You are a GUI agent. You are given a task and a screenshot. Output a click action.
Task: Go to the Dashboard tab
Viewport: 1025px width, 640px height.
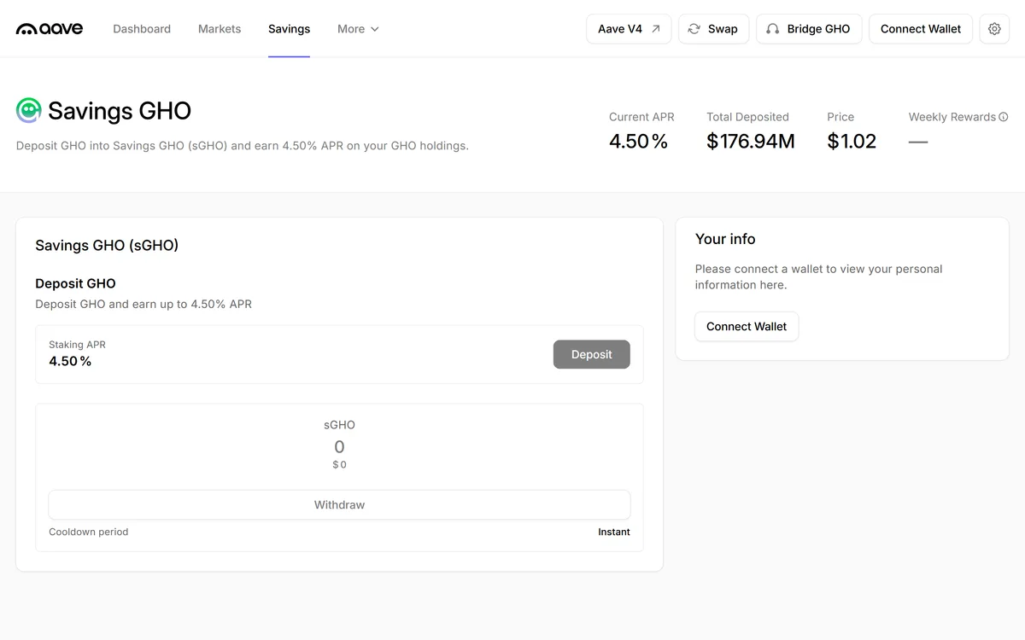click(x=142, y=29)
